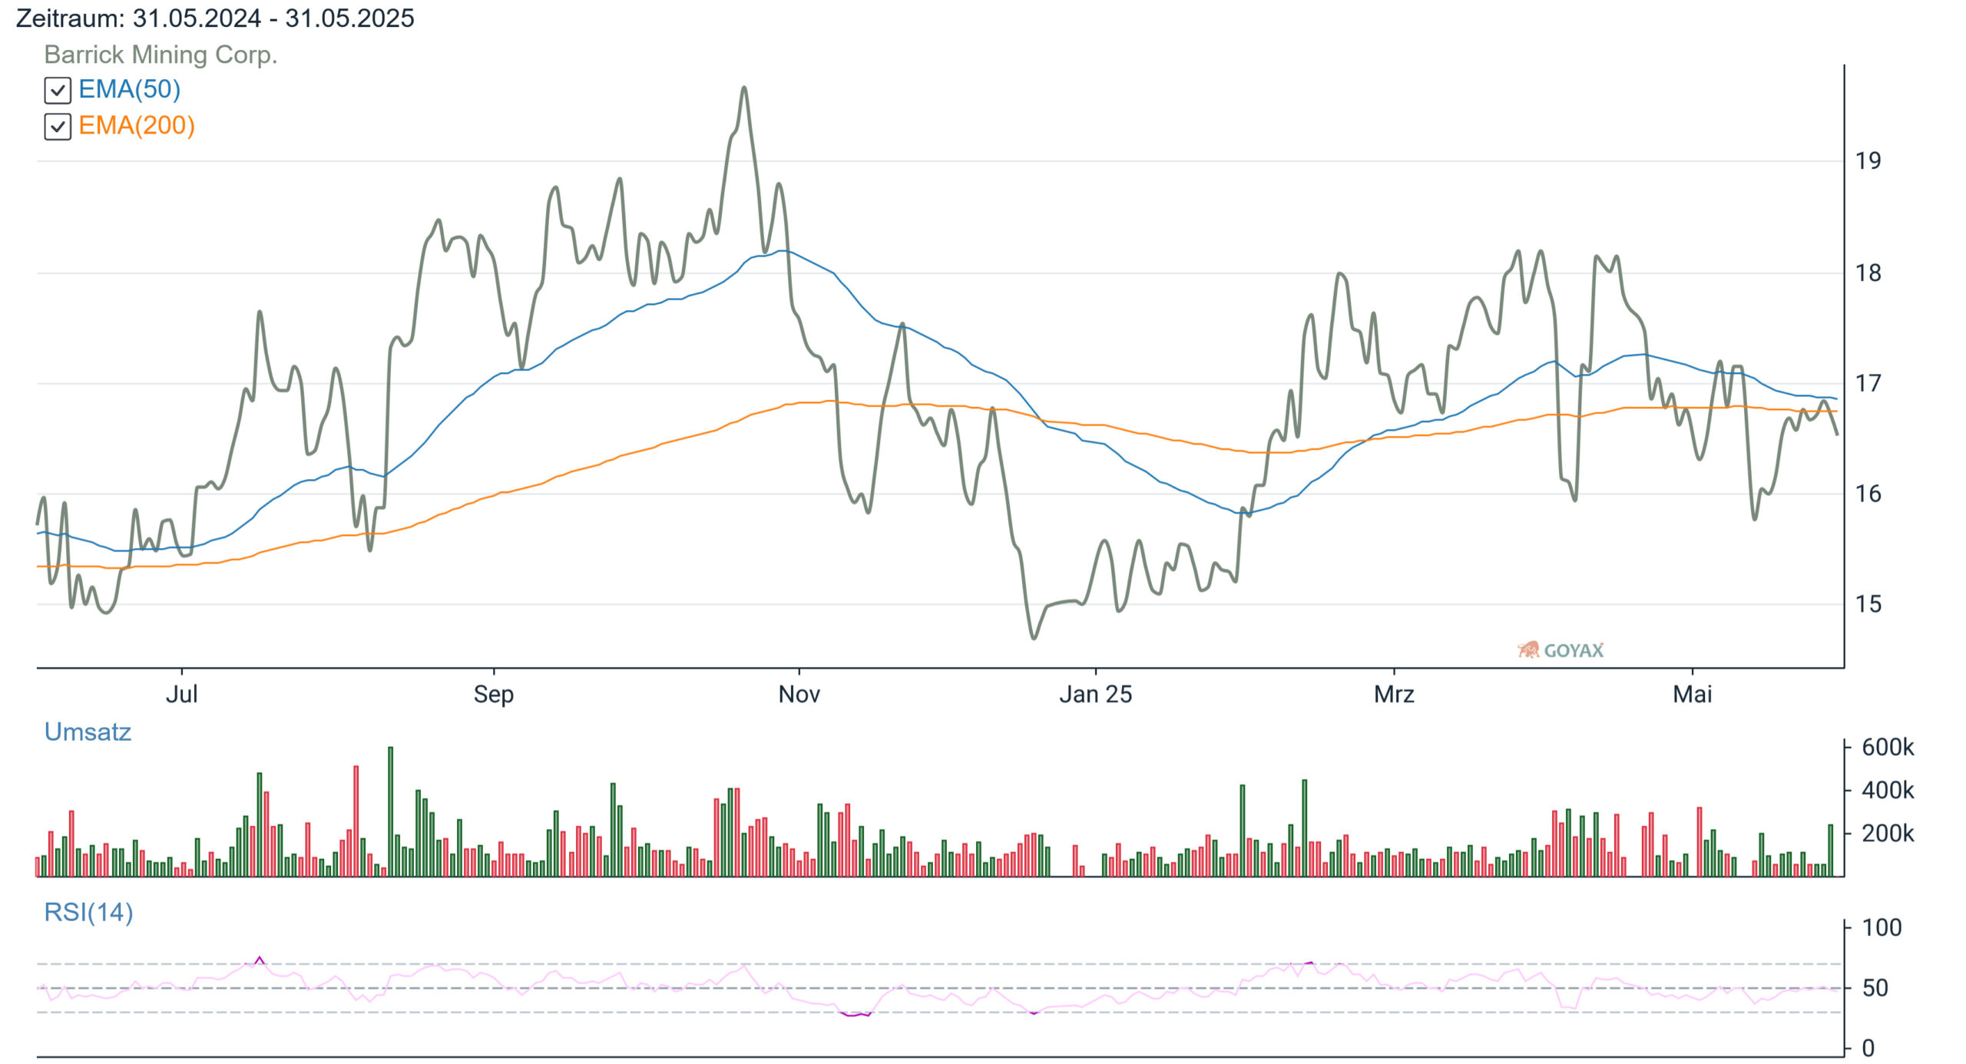This screenshot has width=1966, height=1064.
Task: Click the 0 RSI axis label
Action: (1868, 1048)
